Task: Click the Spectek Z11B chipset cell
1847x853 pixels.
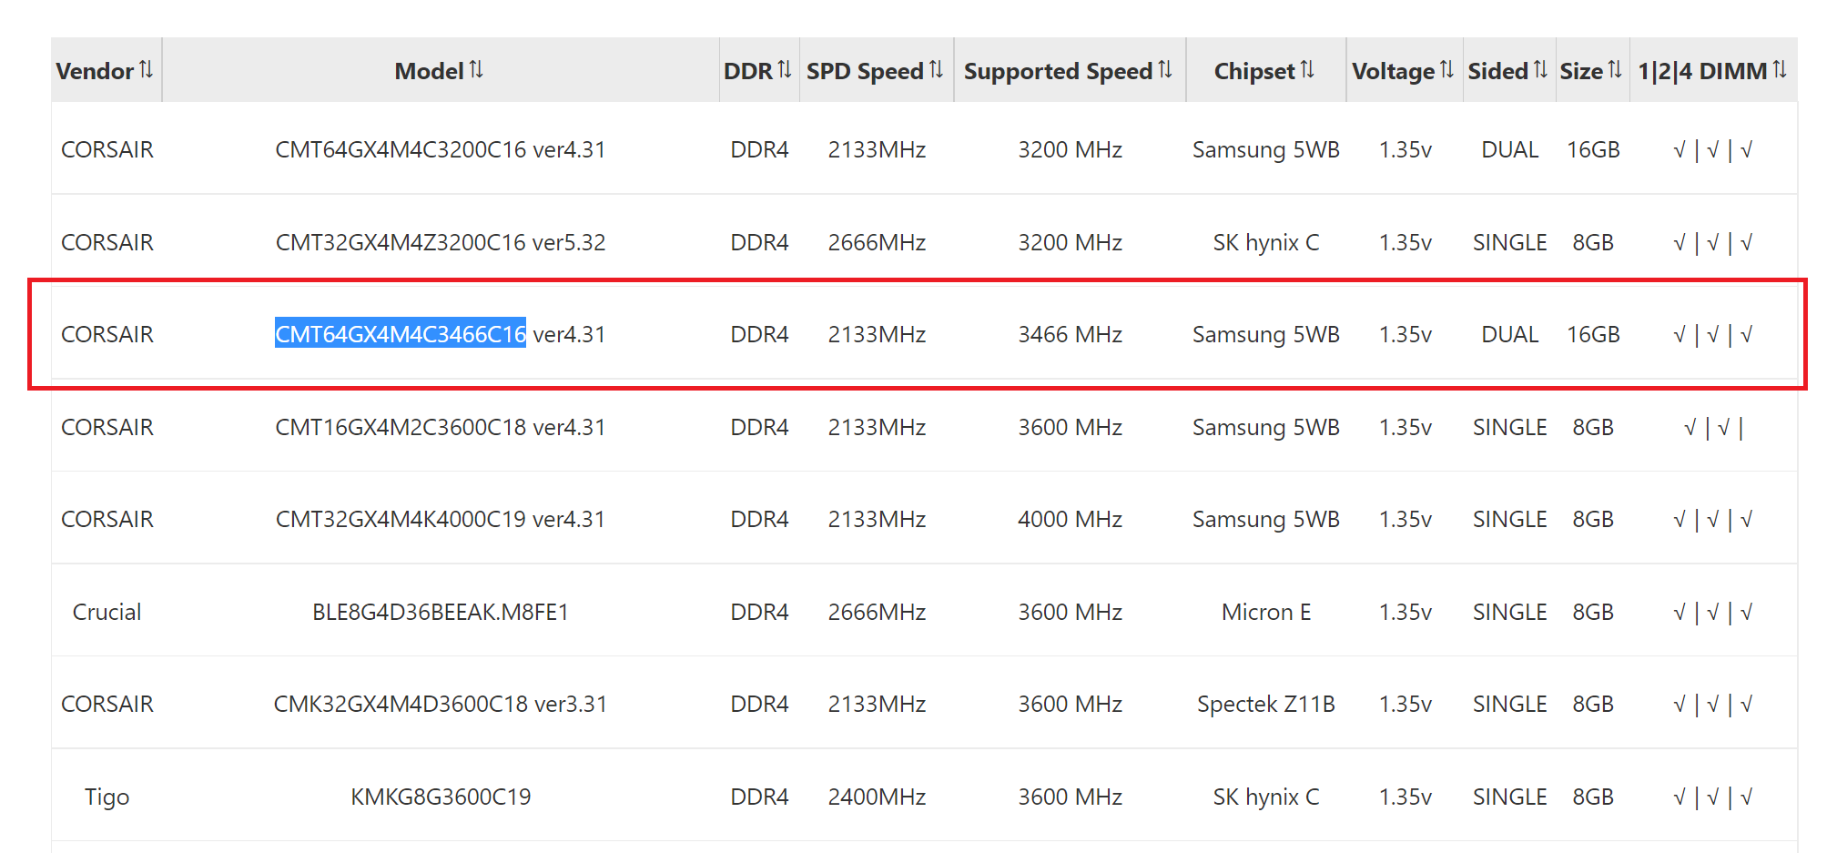Action: pos(1266,704)
